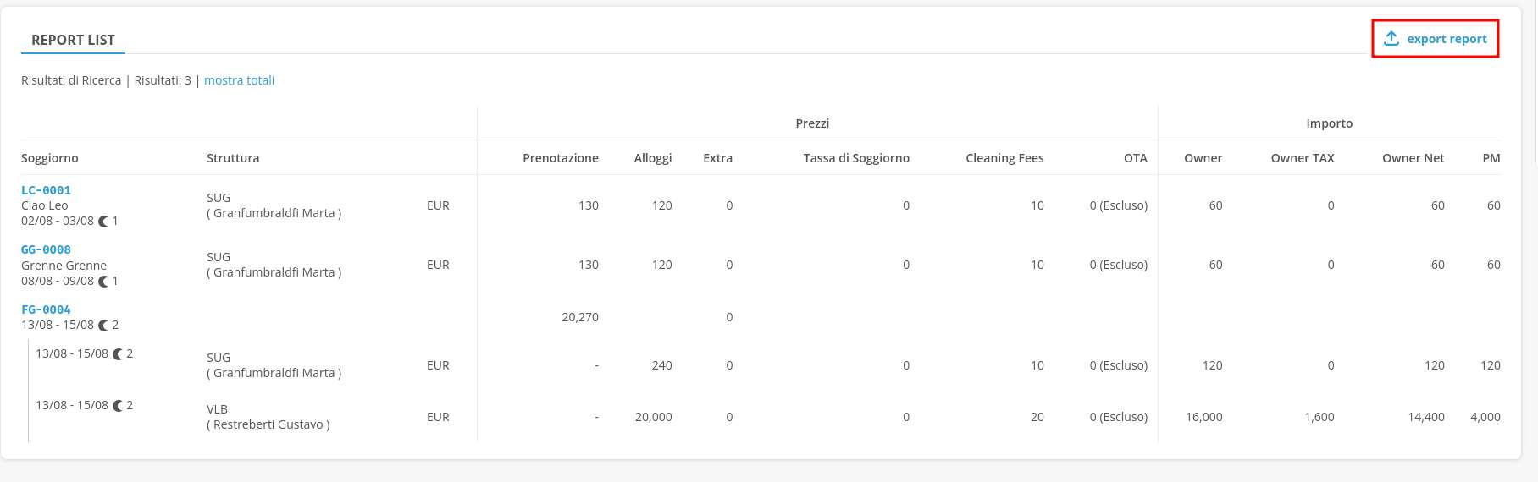The height and width of the screenshot is (482, 1538).
Task: Click the Struttura column header
Action: pyautogui.click(x=233, y=158)
